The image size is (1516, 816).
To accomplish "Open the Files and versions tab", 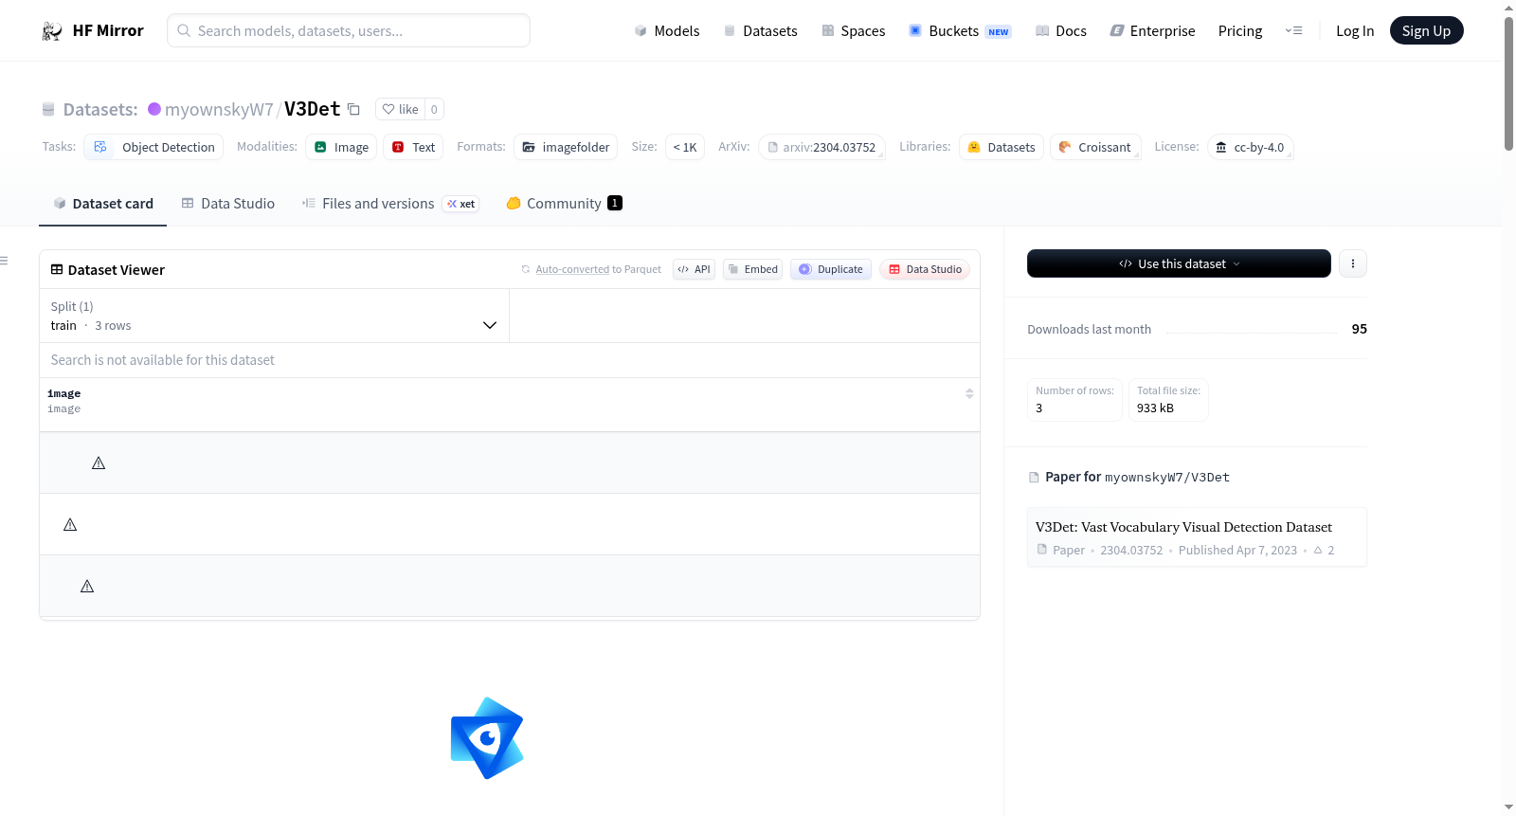I will click(390, 204).
